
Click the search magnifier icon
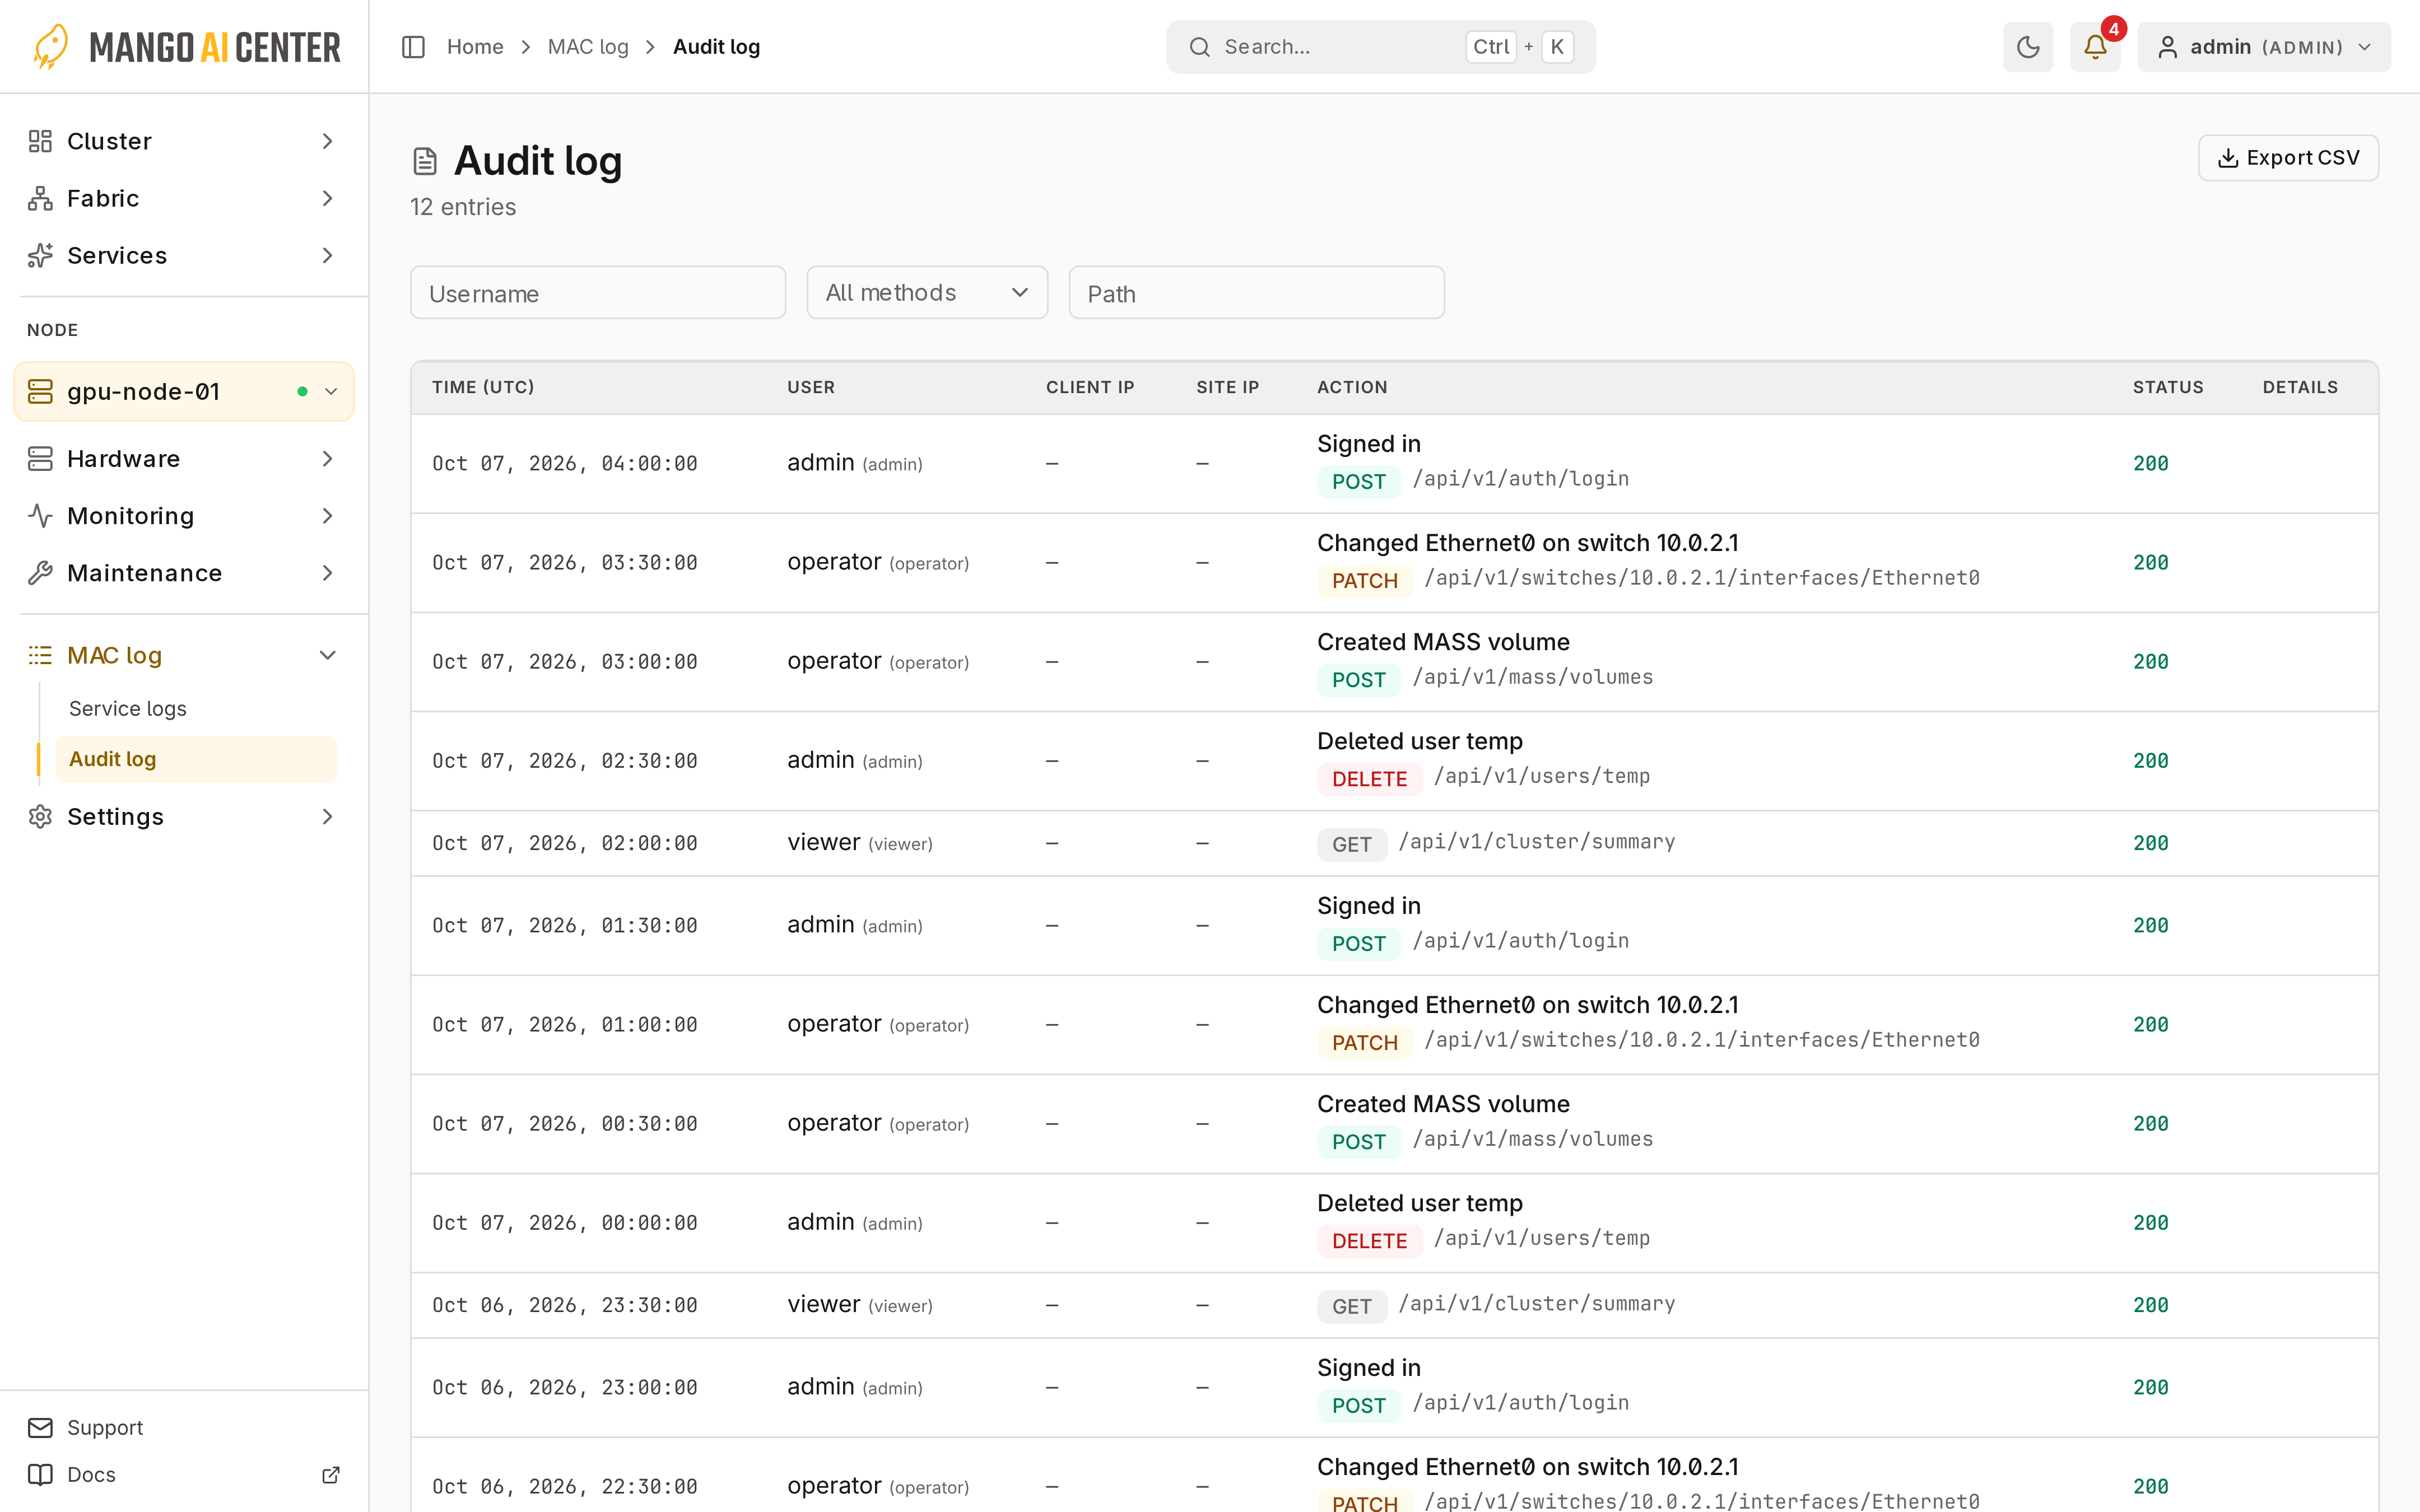[x=1199, y=47]
